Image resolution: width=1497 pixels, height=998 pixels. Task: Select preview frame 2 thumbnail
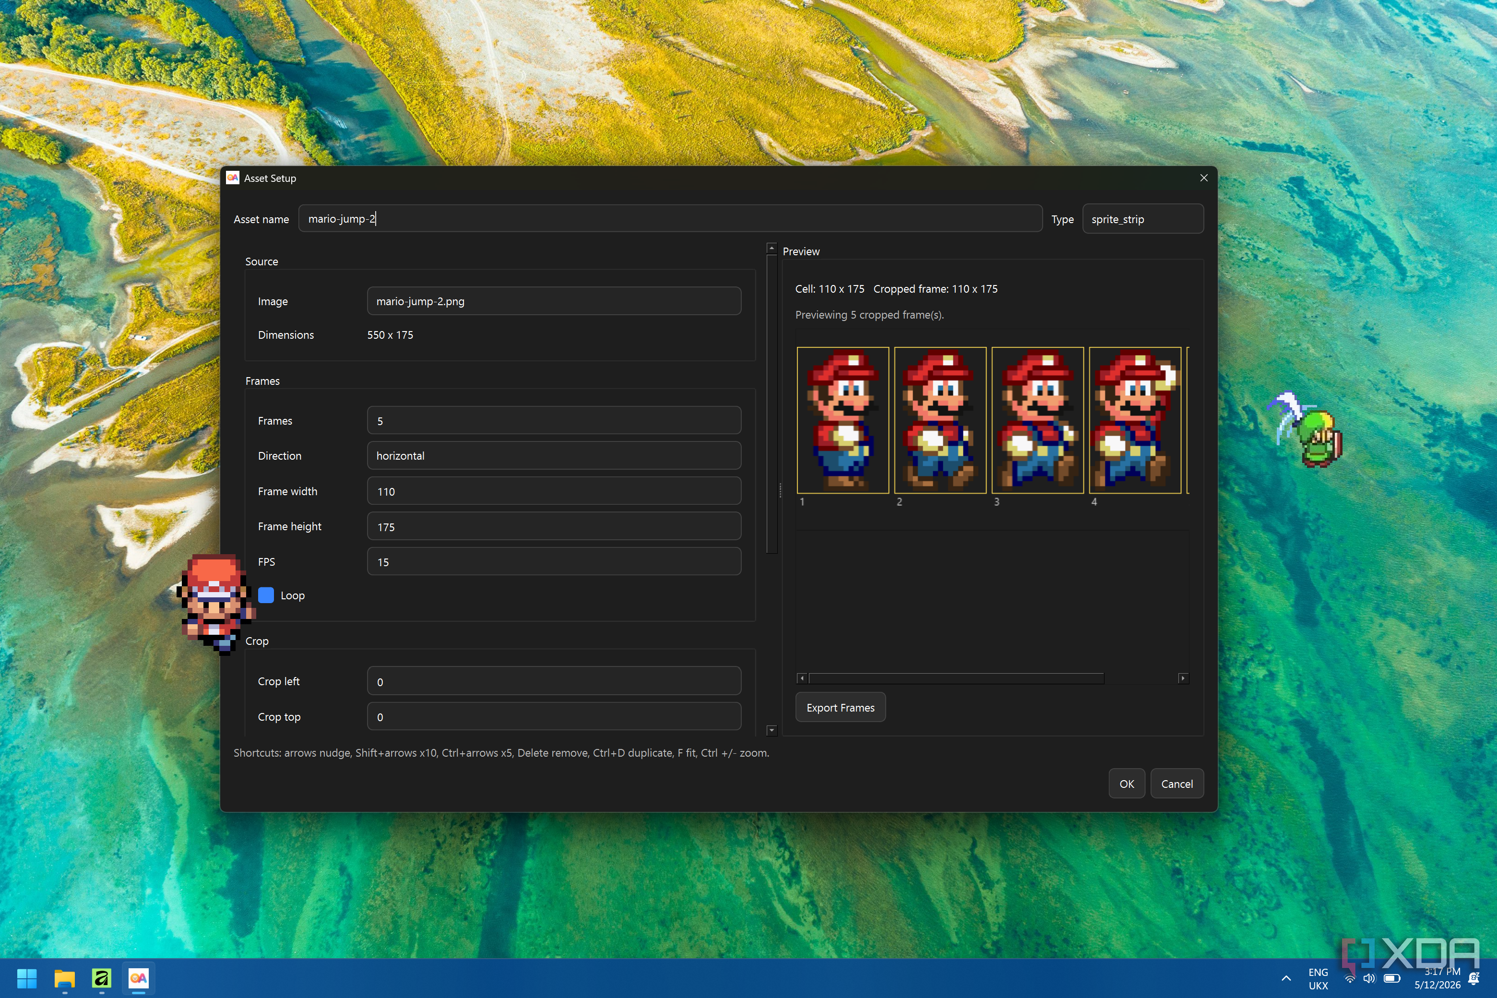point(940,420)
